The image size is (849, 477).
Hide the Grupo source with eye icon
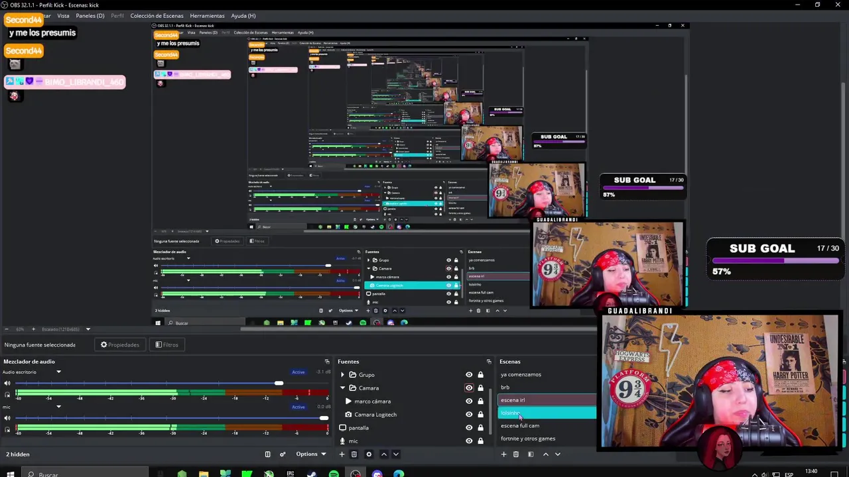469,375
